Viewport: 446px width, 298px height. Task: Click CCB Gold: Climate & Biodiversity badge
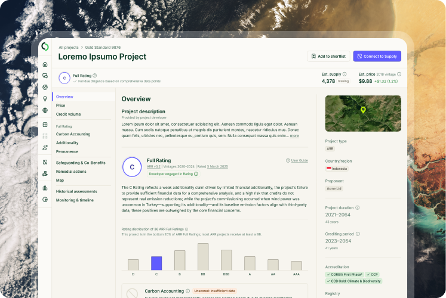coord(353,281)
